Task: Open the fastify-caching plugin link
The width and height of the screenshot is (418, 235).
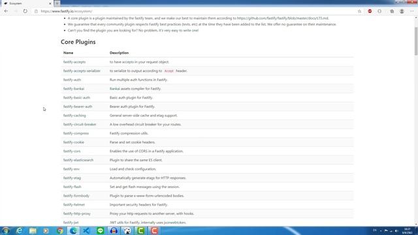Action: pyautogui.click(x=74, y=116)
